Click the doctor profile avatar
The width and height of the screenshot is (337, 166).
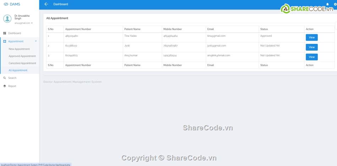7,18
